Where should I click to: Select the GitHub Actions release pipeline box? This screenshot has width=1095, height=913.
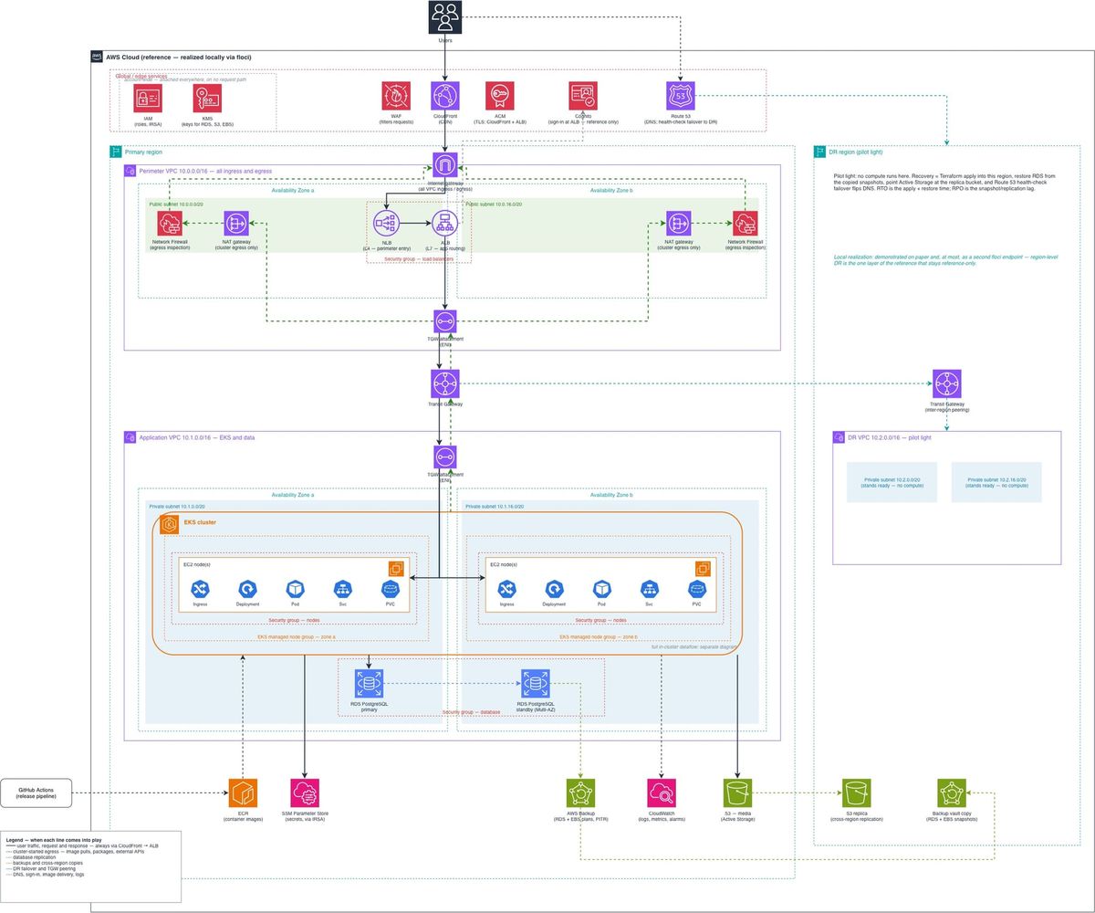(36, 792)
